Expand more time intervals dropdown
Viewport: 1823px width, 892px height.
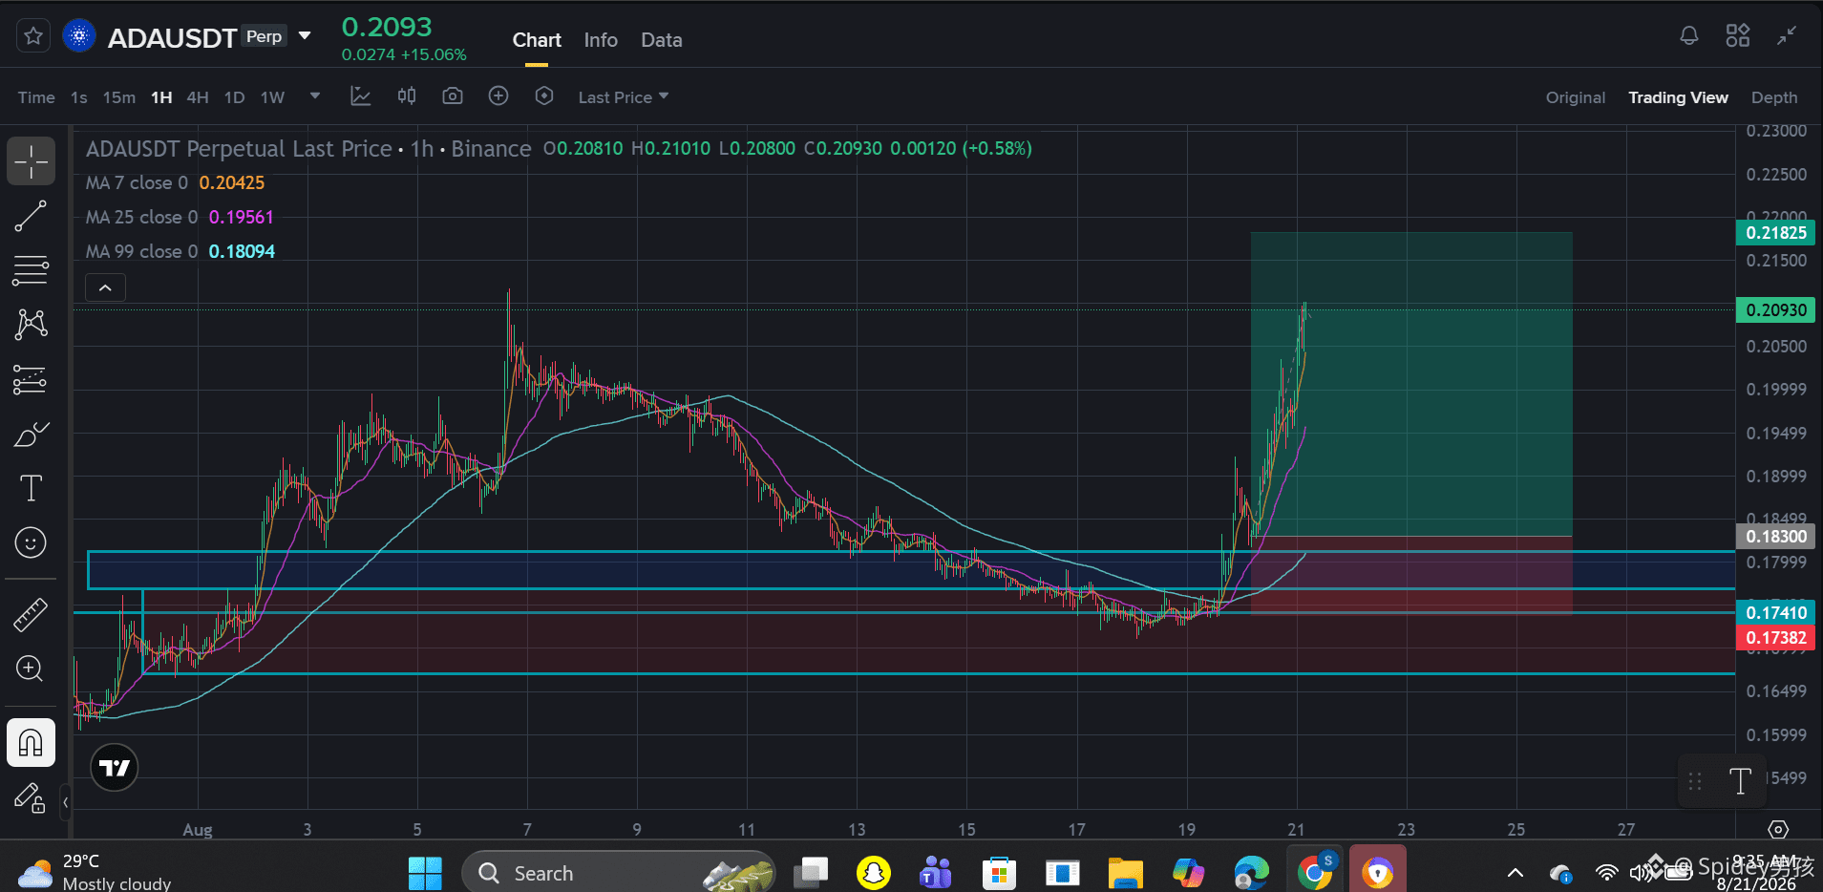click(x=314, y=96)
